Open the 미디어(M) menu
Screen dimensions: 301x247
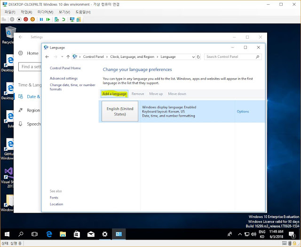coord(45,12)
